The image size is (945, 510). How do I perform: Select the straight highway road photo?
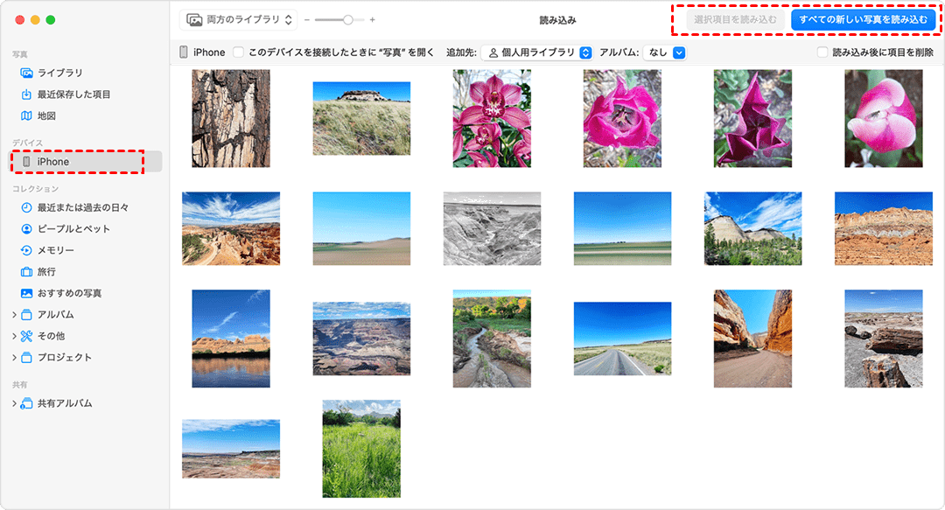pyautogui.click(x=623, y=339)
